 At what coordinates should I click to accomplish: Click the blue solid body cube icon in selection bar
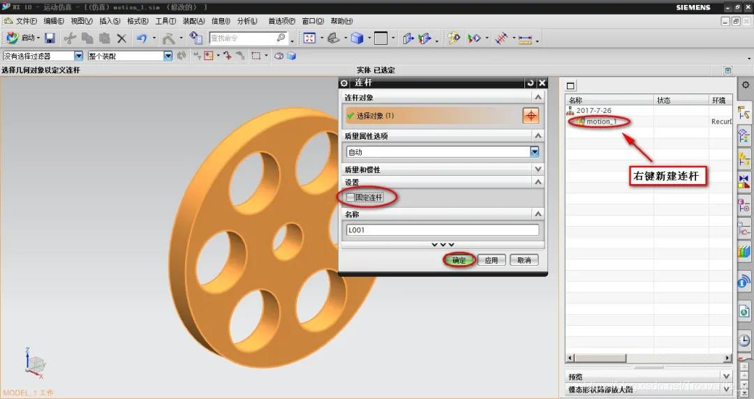[291, 56]
